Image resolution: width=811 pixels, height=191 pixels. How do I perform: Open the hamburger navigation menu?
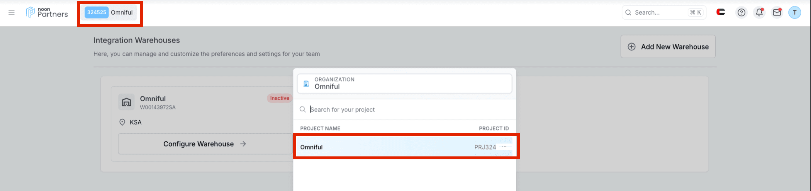[12, 13]
